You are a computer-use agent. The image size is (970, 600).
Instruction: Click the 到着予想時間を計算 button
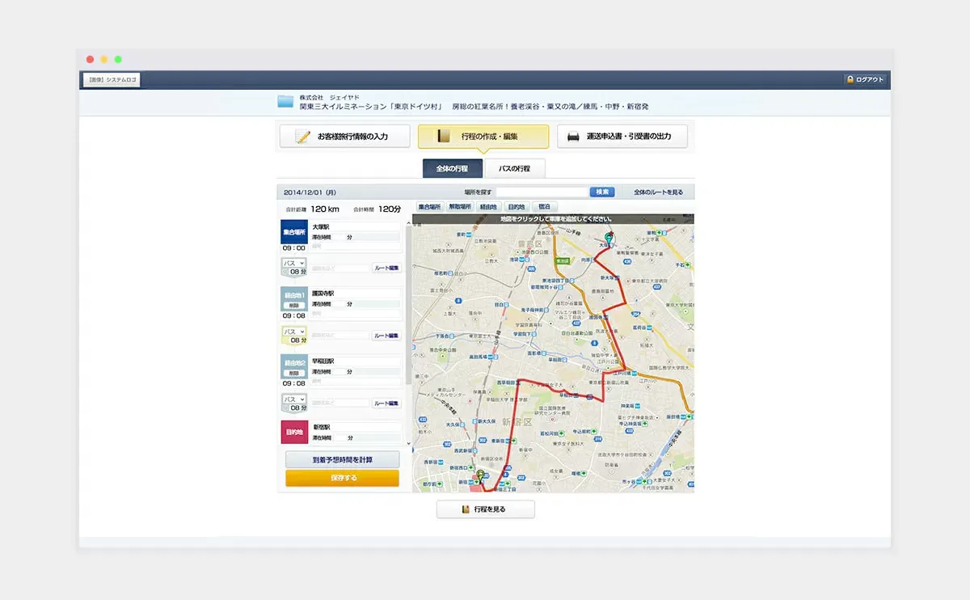(342, 459)
